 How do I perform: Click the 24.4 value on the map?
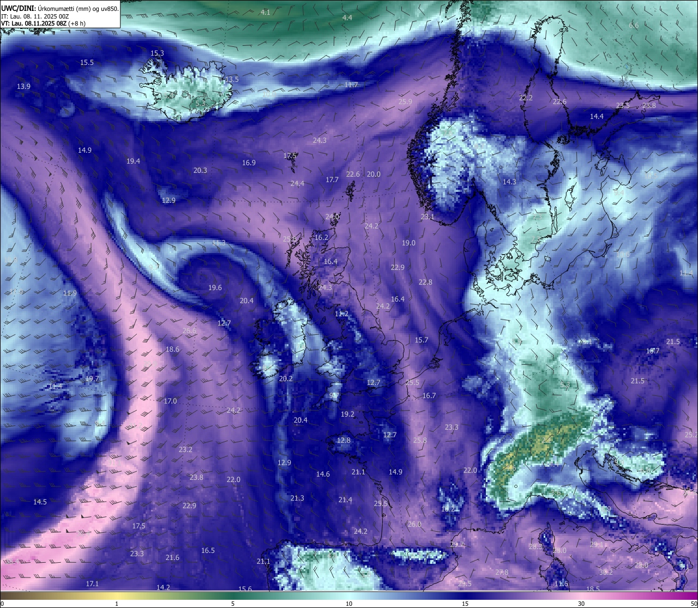tap(297, 184)
